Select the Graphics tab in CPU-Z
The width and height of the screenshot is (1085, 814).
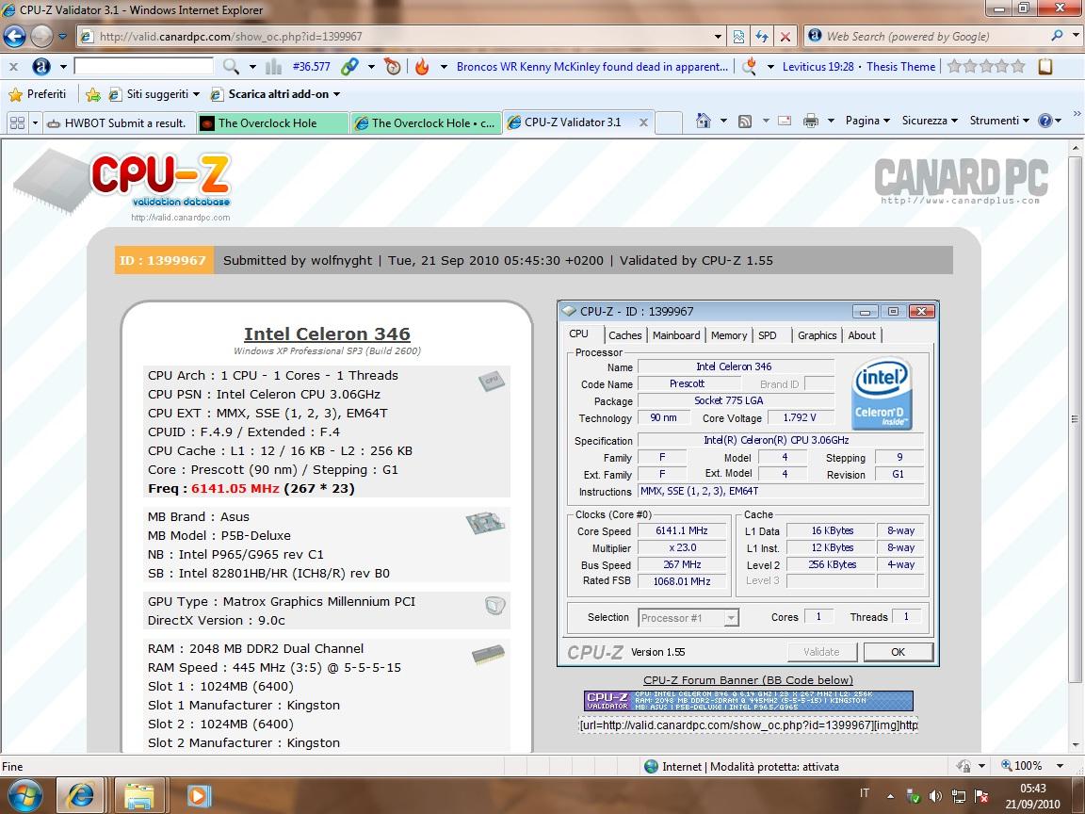[x=817, y=335]
